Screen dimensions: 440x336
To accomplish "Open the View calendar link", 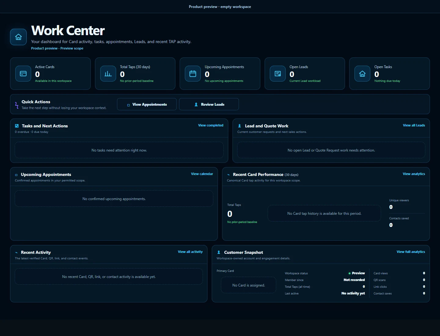I will click(202, 174).
